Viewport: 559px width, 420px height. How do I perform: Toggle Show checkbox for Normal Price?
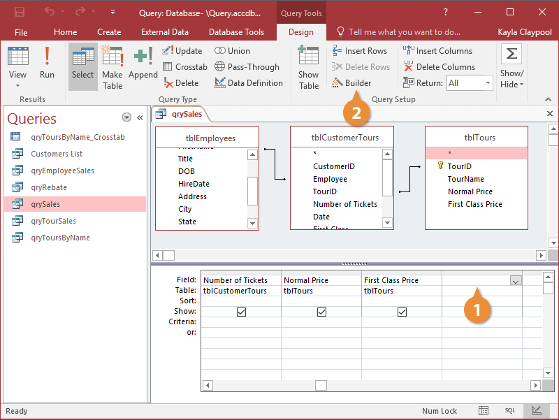[321, 312]
